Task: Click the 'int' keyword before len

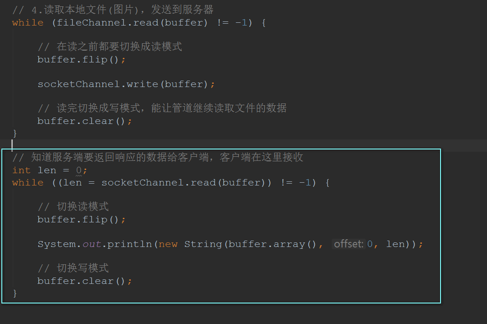Action: 21,170
